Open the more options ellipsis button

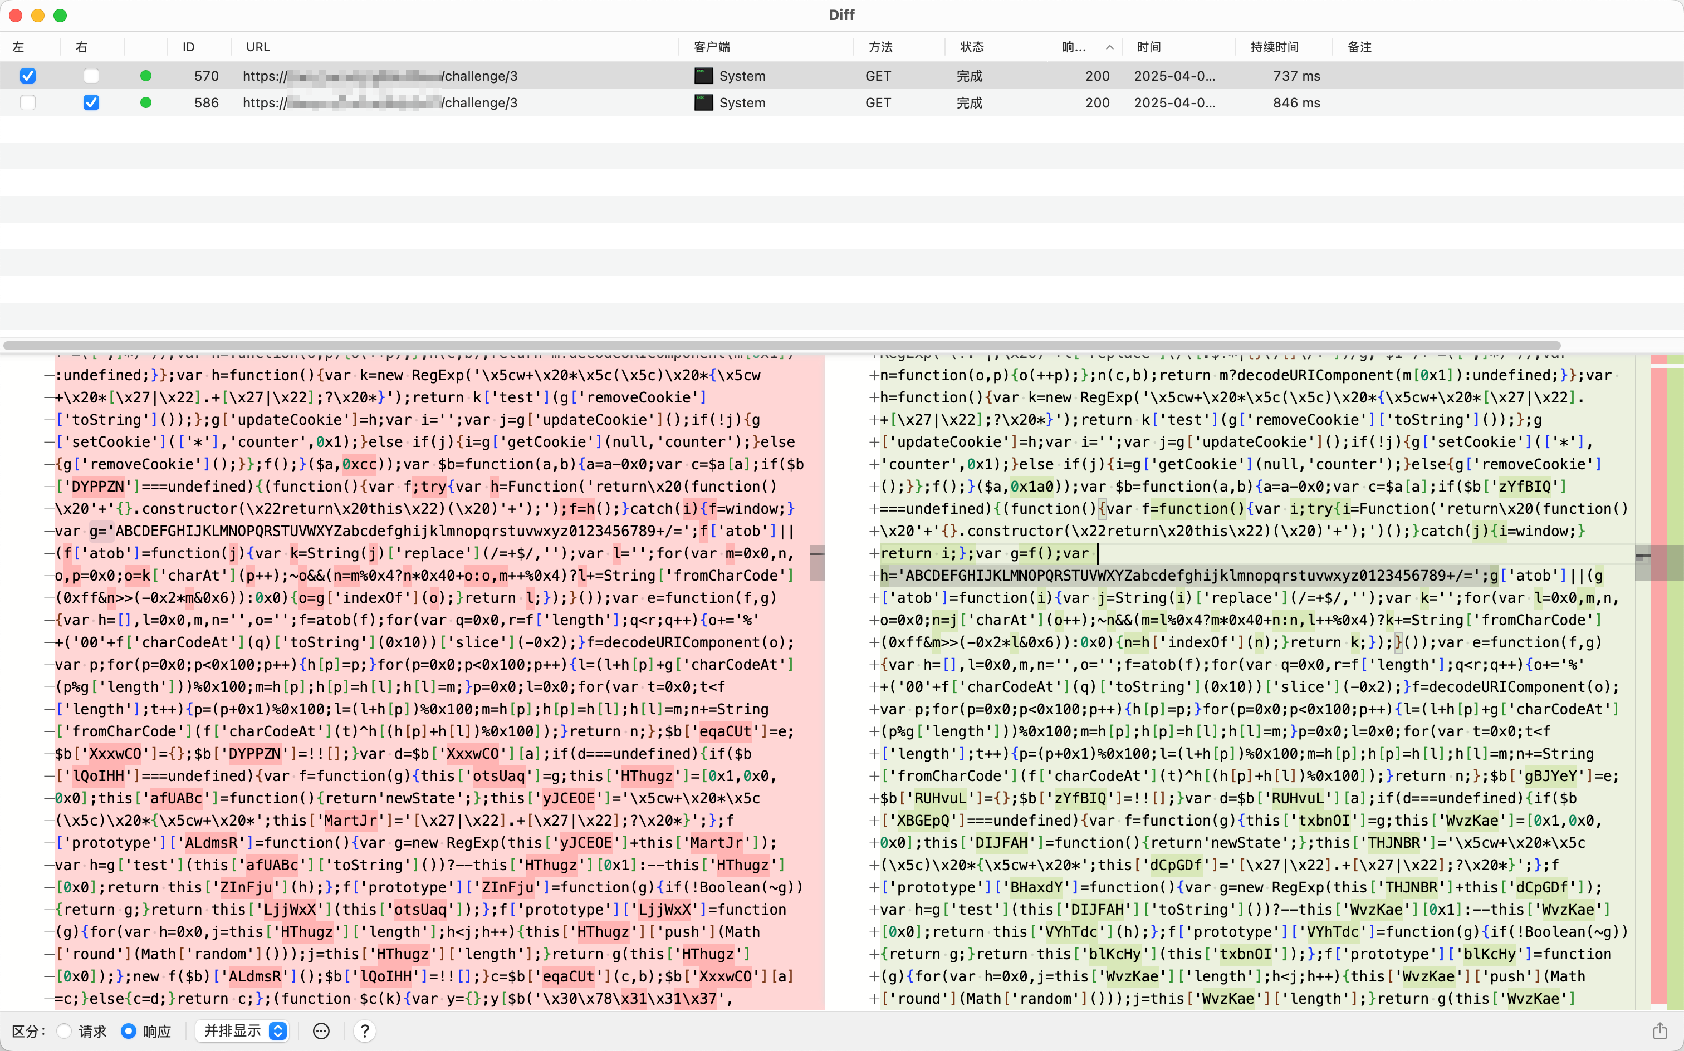[321, 1031]
